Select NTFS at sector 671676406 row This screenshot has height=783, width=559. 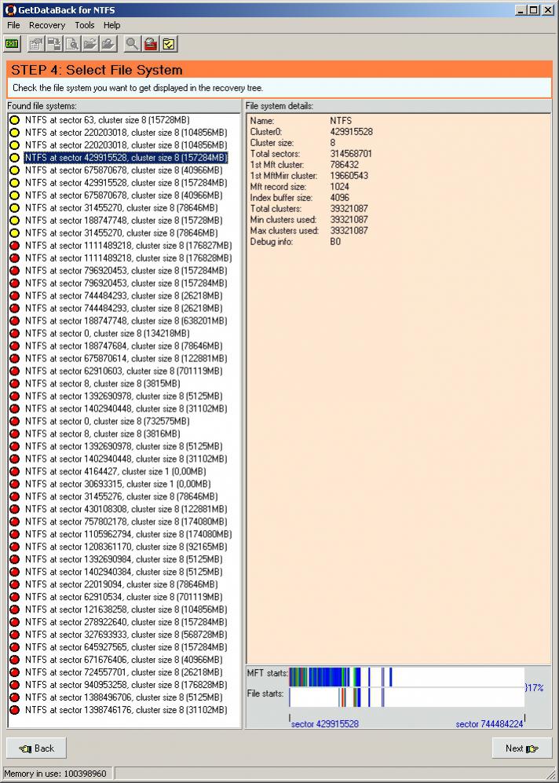(x=124, y=660)
